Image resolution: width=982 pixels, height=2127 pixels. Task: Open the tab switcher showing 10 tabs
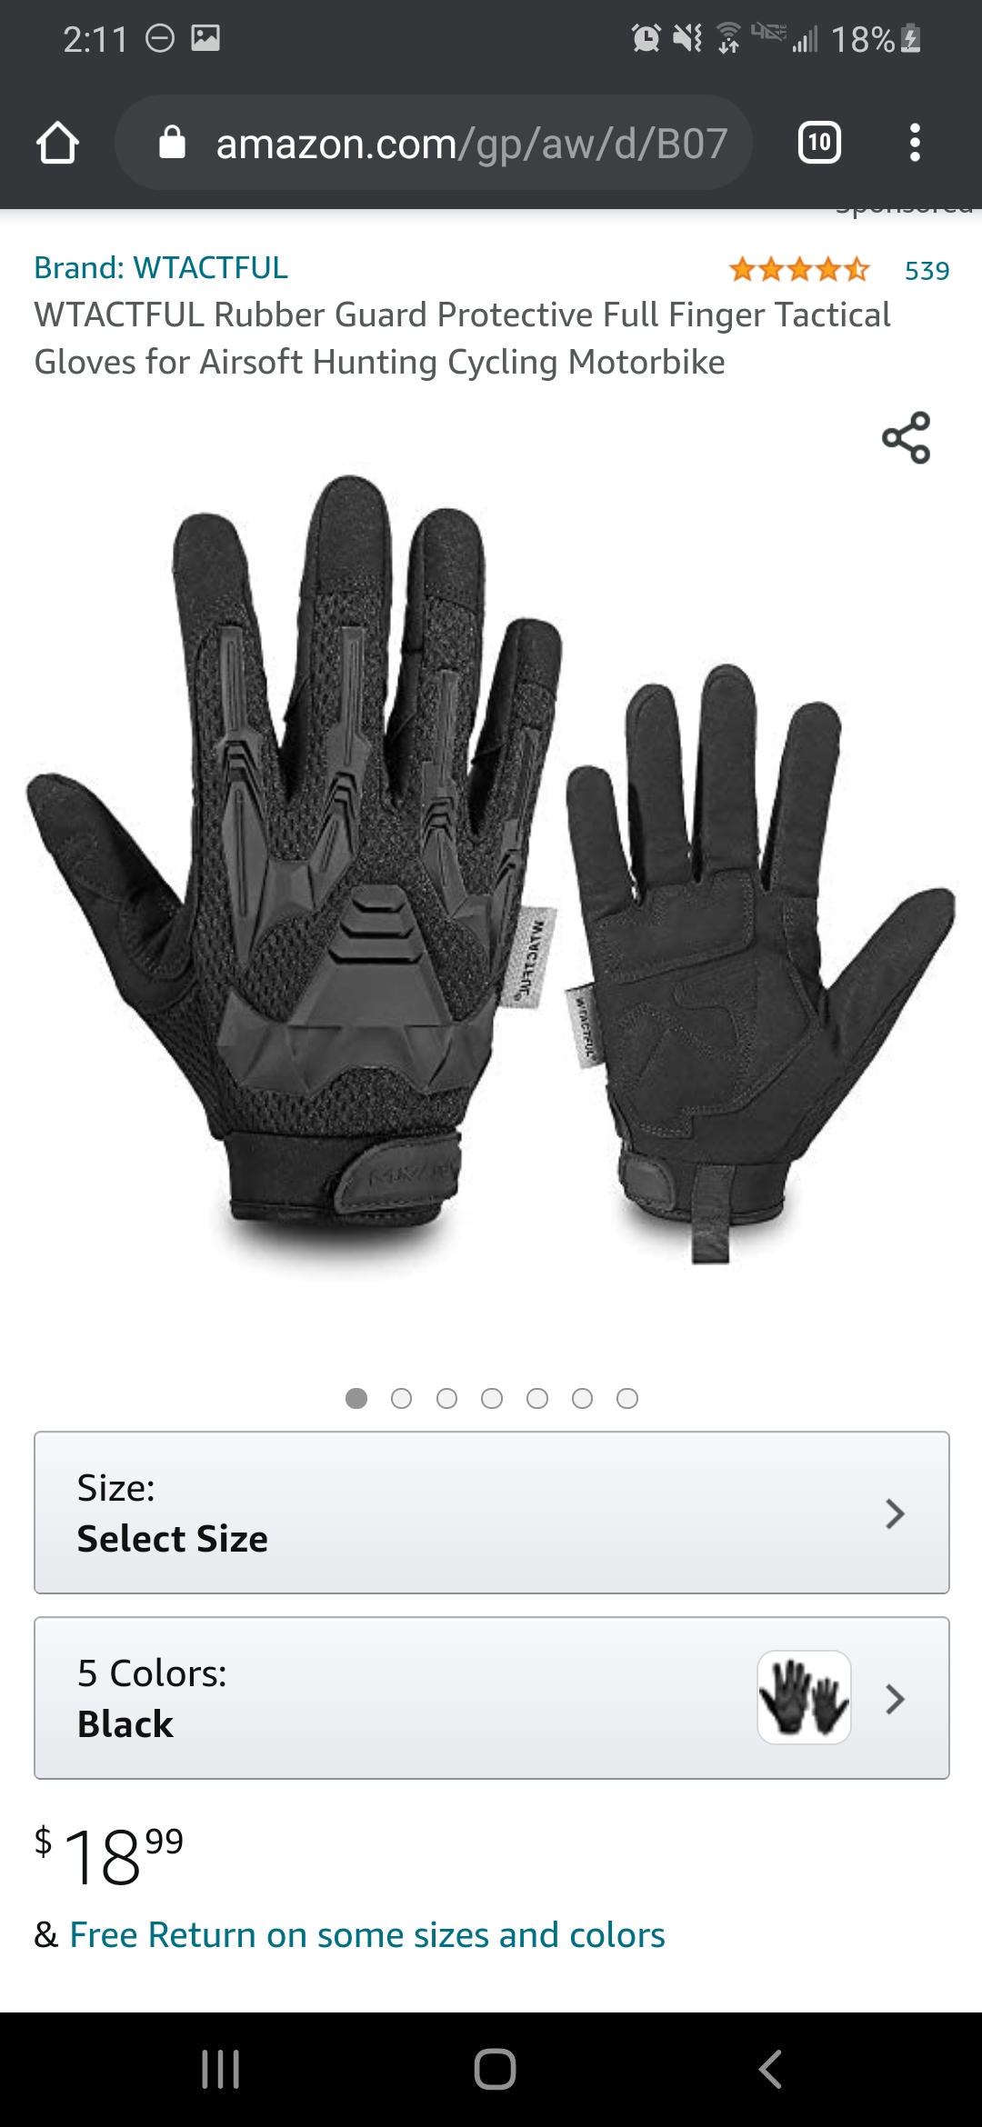pos(819,143)
